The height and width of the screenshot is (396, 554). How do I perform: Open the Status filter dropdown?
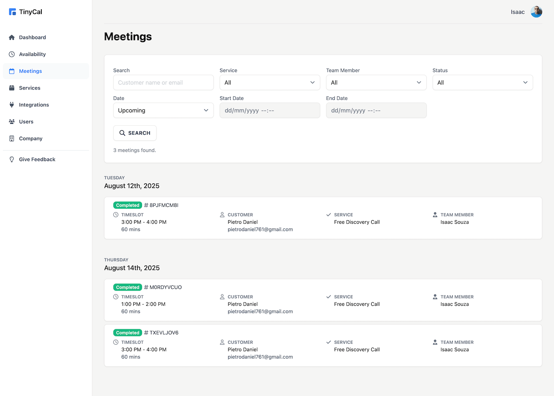[482, 82]
